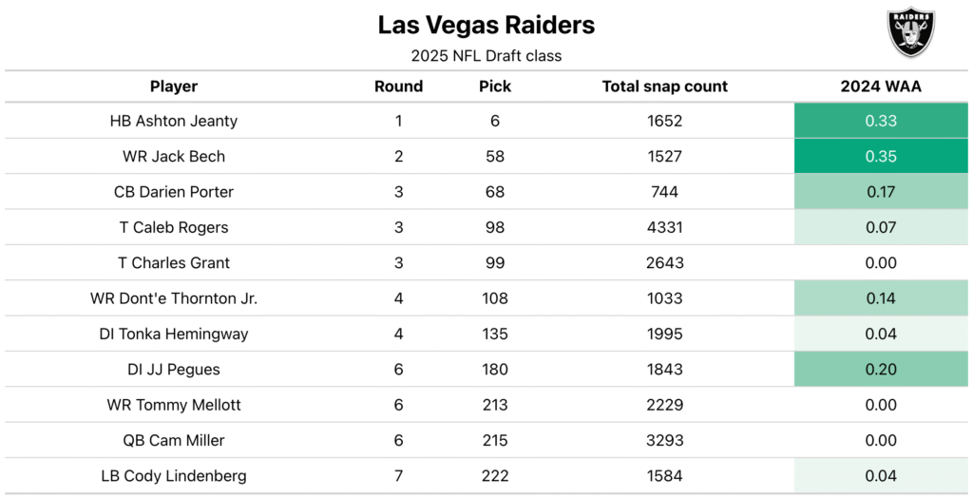Viewport: 973px width, 498px height.
Task: Select the 0.20 WAA cell for Pegues
Action: pos(881,369)
